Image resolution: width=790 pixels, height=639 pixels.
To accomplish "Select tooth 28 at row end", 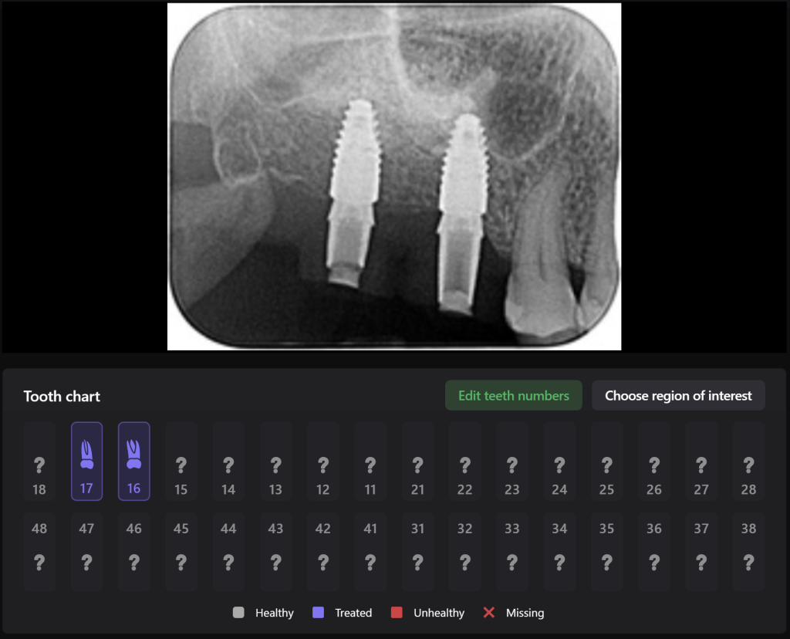I will pos(748,461).
